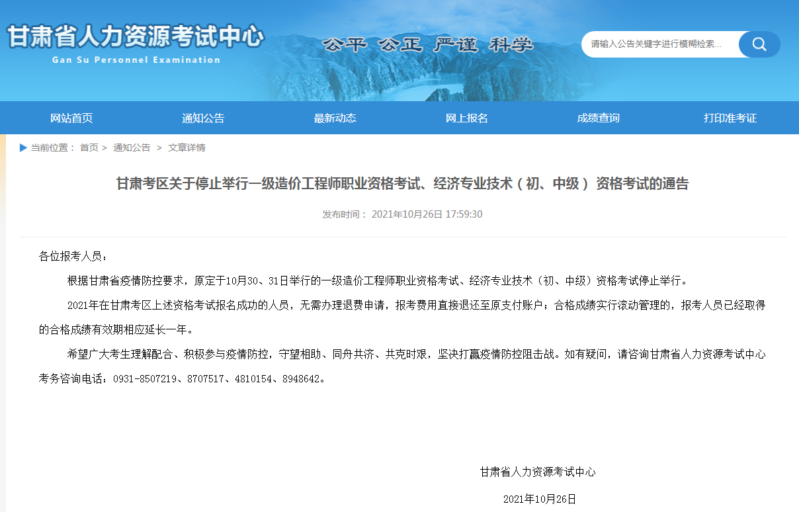
Task: Open the 网上报名 navigation item
Action: point(466,118)
